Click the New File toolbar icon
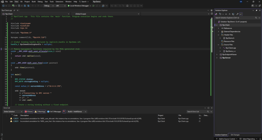The width and height of the screenshot is (262, 140). [x=19, y=6]
